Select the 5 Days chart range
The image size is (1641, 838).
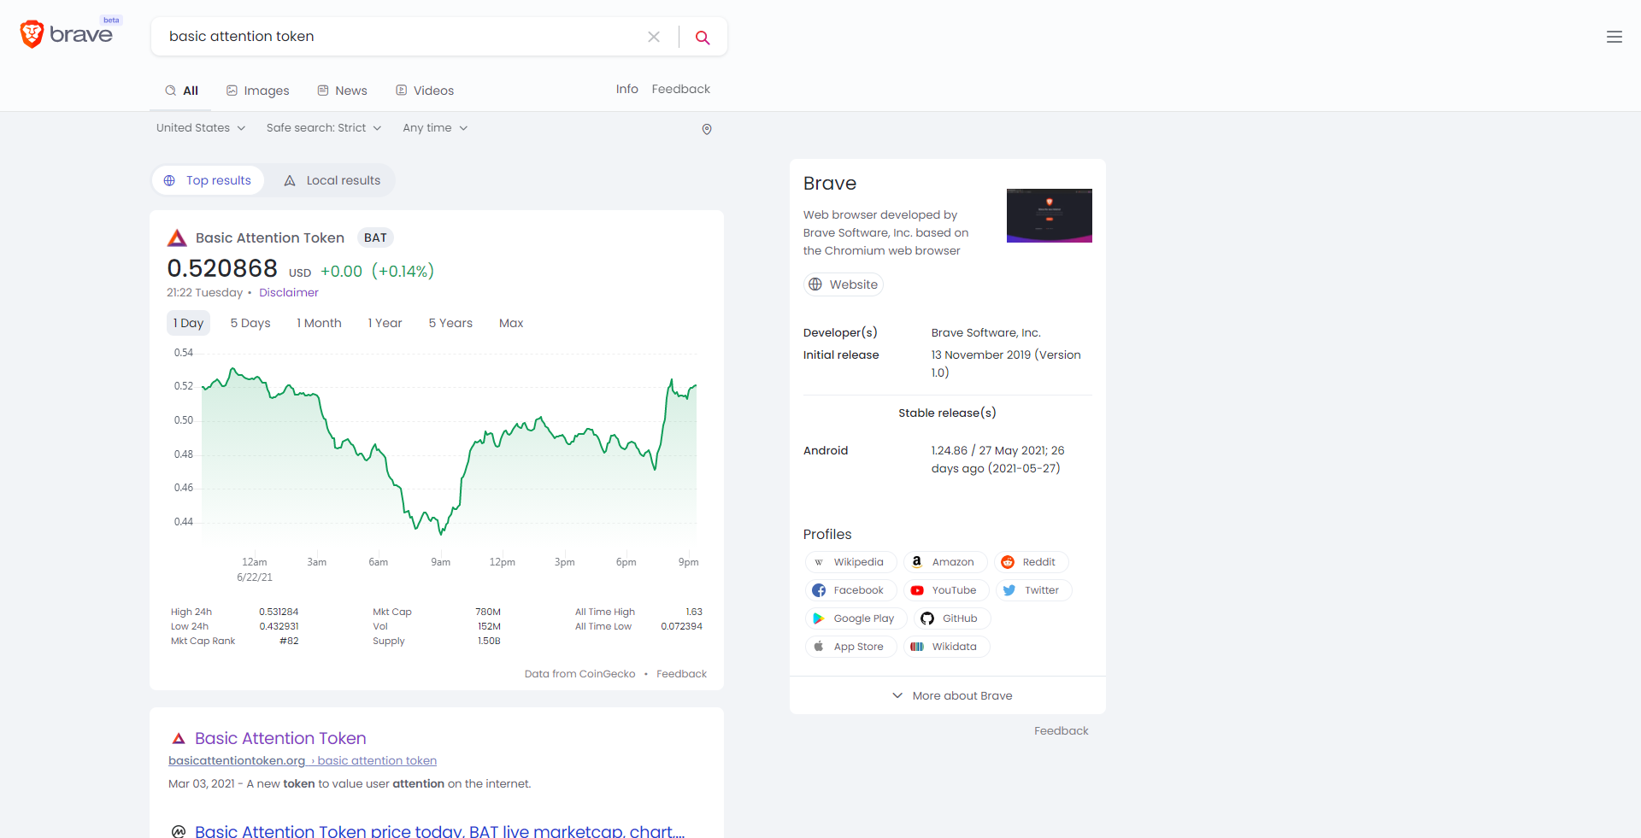point(250,323)
